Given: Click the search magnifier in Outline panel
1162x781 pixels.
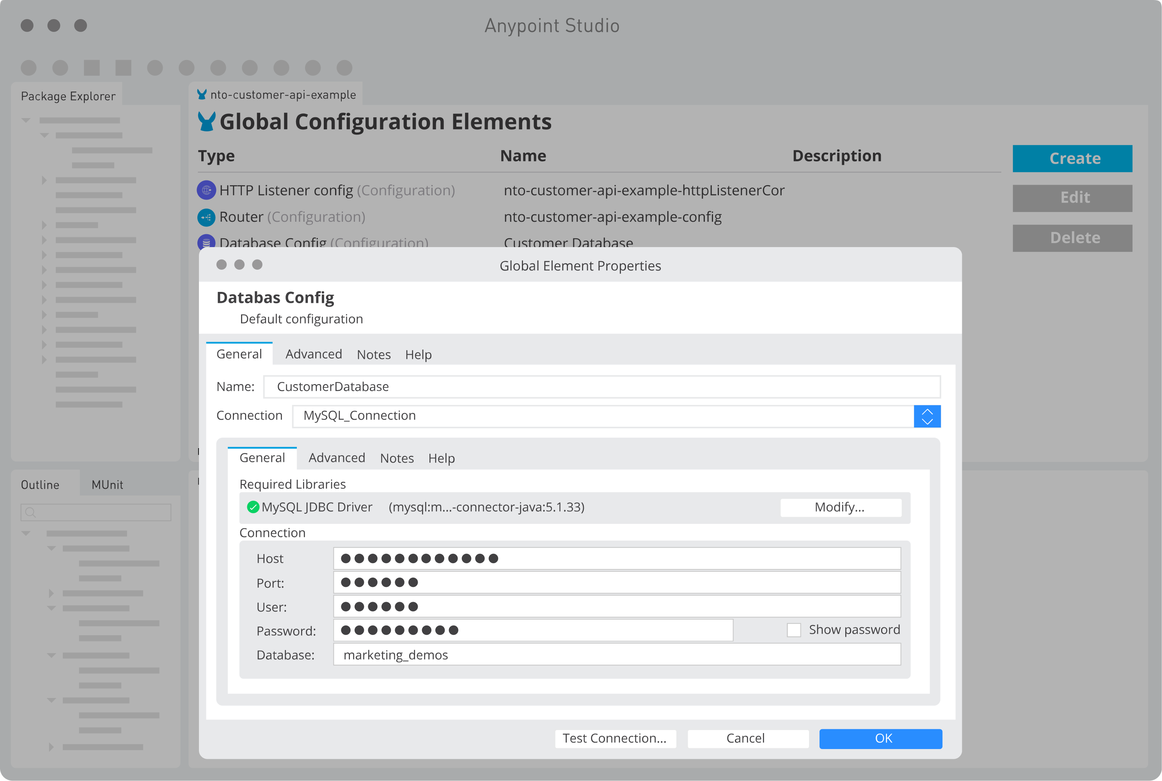Looking at the screenshot, I should pos(30,512).
